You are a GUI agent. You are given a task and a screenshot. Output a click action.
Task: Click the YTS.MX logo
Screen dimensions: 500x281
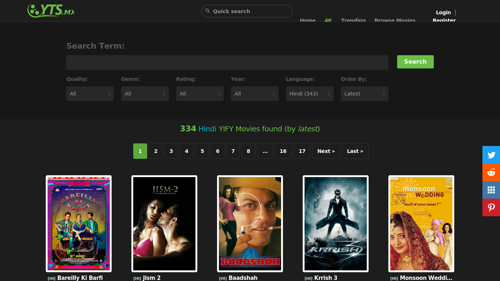click(x=51, y=11)
